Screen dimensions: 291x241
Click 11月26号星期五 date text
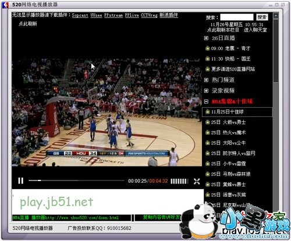[x=226, y=24]
